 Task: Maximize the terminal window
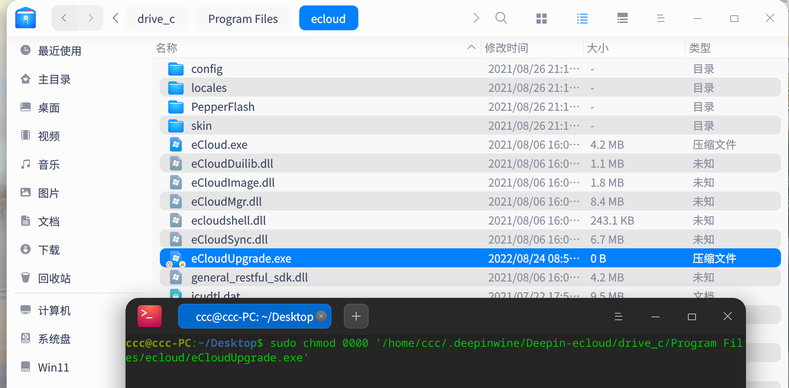692,317
